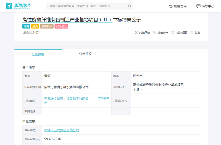Click the 采购联系人 label cell
The width and height of the screenshot is (221, 145).
tap(121, 101)
